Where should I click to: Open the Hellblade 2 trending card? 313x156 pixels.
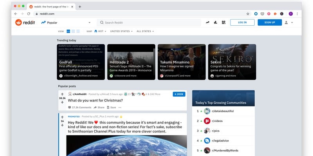tap(131, 62)
